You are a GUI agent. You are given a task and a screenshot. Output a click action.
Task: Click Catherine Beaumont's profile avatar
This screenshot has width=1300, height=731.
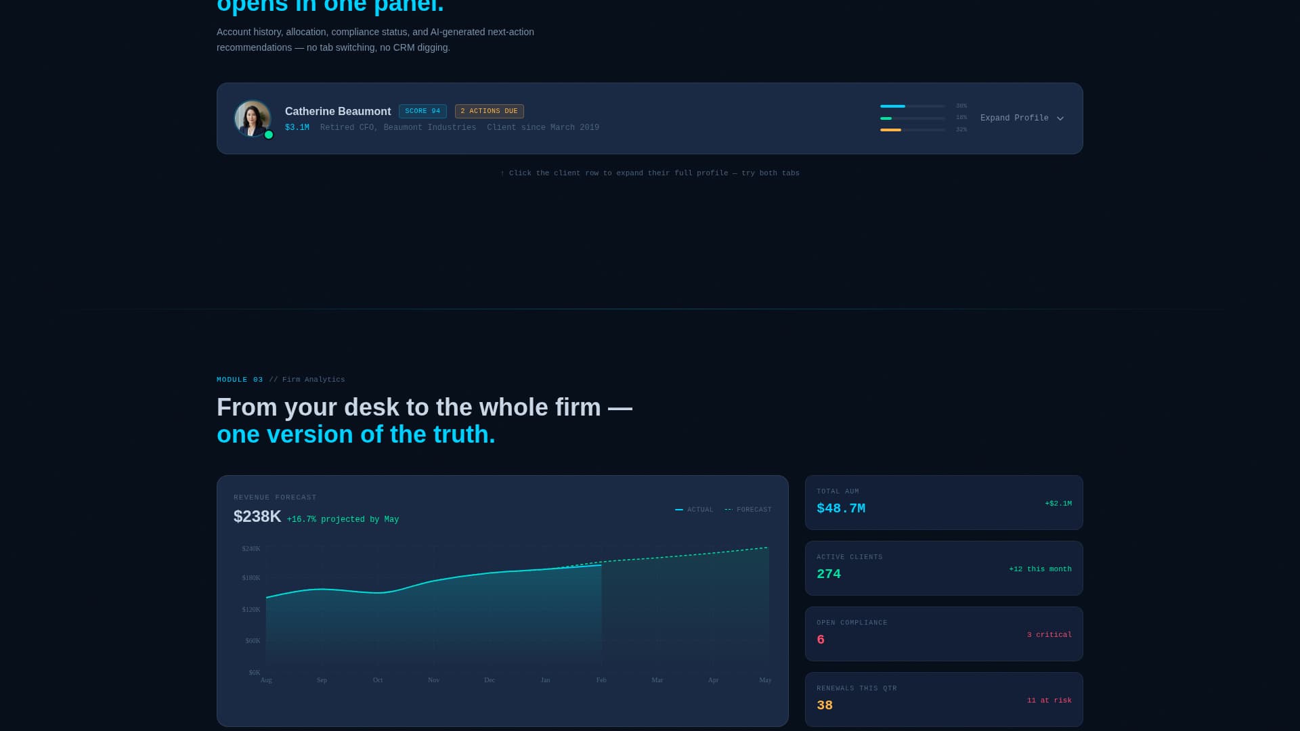point(253,118)
